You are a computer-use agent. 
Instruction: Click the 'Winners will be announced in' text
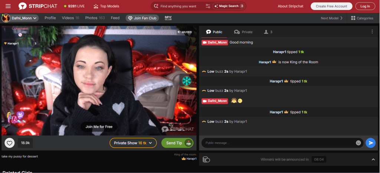285,159
